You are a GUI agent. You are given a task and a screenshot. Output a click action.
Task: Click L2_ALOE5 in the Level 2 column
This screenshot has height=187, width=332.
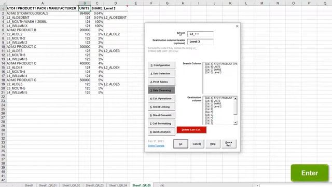116,84
